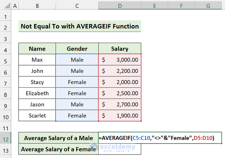This screenshot has width=225, height=158.
Task: Click Stacy's gender cell 'Female'
Action: [77, 82]
